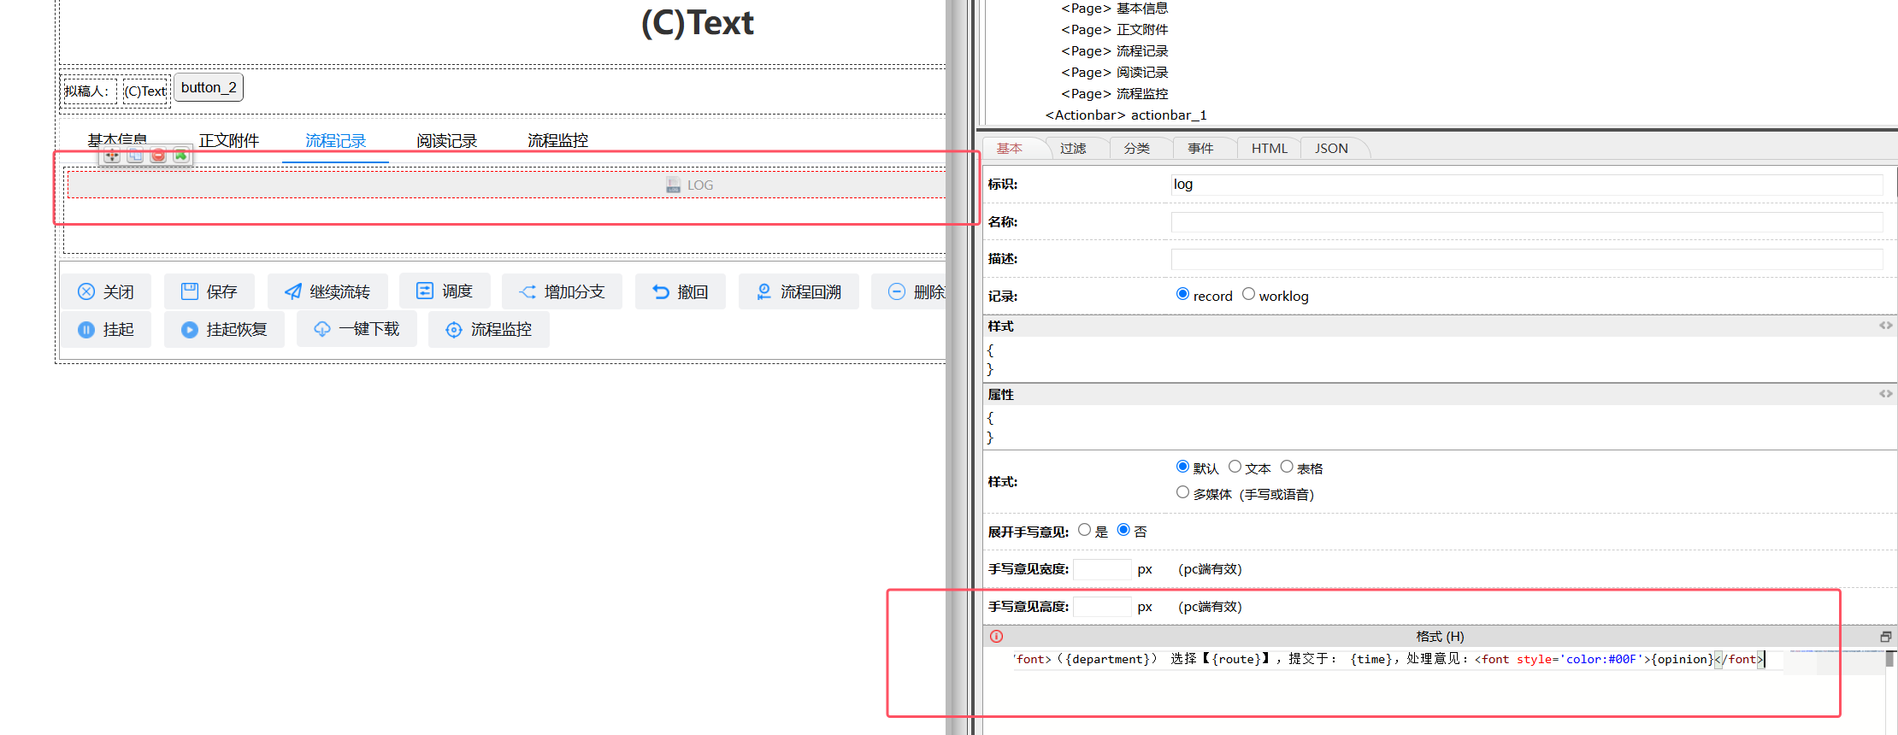Choose the 多媒体 (手写或语音) radio button
The image size is (1898, 735).
point(1183,492)
